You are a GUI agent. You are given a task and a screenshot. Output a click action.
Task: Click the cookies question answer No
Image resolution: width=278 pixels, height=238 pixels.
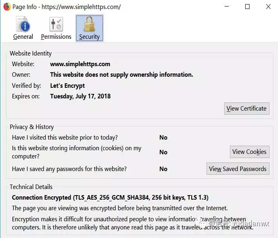[163, 152]
